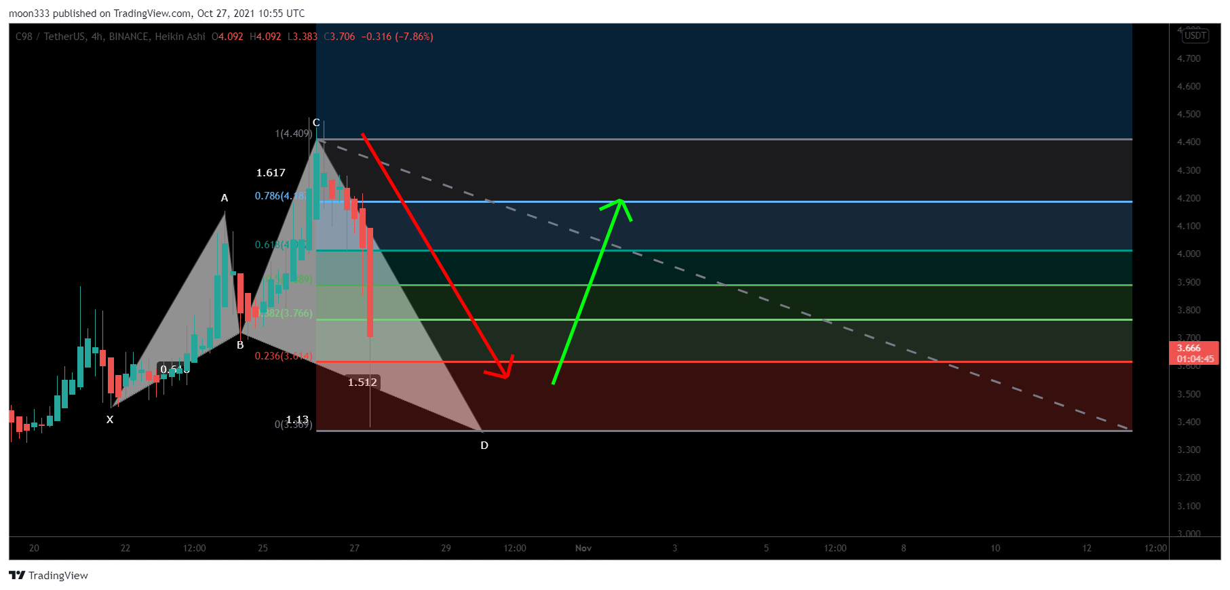Image resolution: width=1230 pixels, height=590 pixels.
Task: Click the Fibonacci 0.382(3.766) level label
Action: [x=286, y=313]
